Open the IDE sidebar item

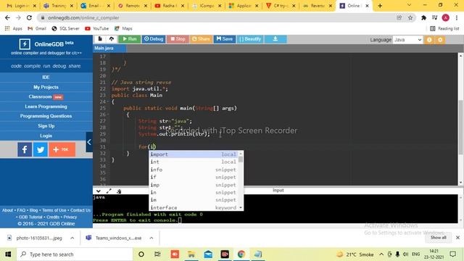point(46,78)
